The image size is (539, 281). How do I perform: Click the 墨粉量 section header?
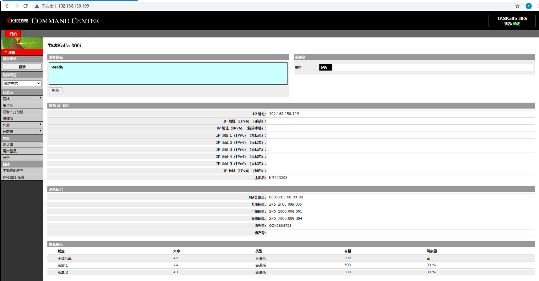414,57
